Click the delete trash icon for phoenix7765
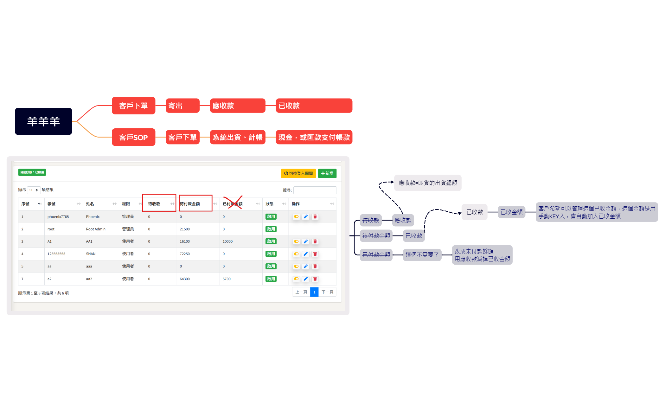 click(x=315, y=217)
